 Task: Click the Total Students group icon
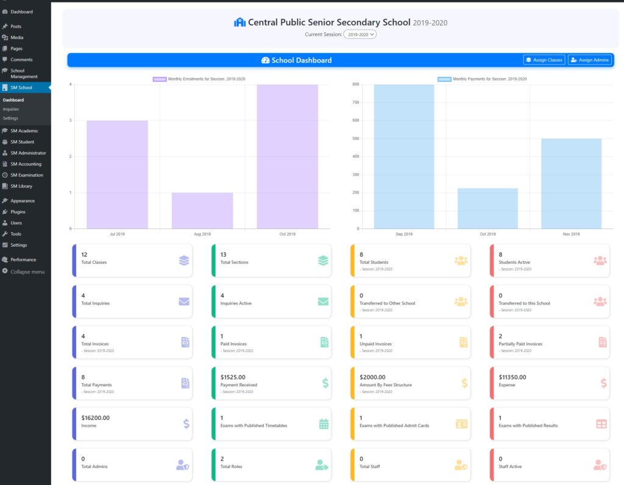coord(461,260)
